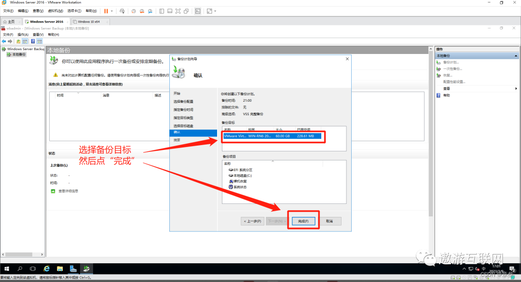Click the 选择备份配置 wizard step
Image resolution: width=521 pixels, height=282 pixels.
pyautogui.click(x=183, y=102)
